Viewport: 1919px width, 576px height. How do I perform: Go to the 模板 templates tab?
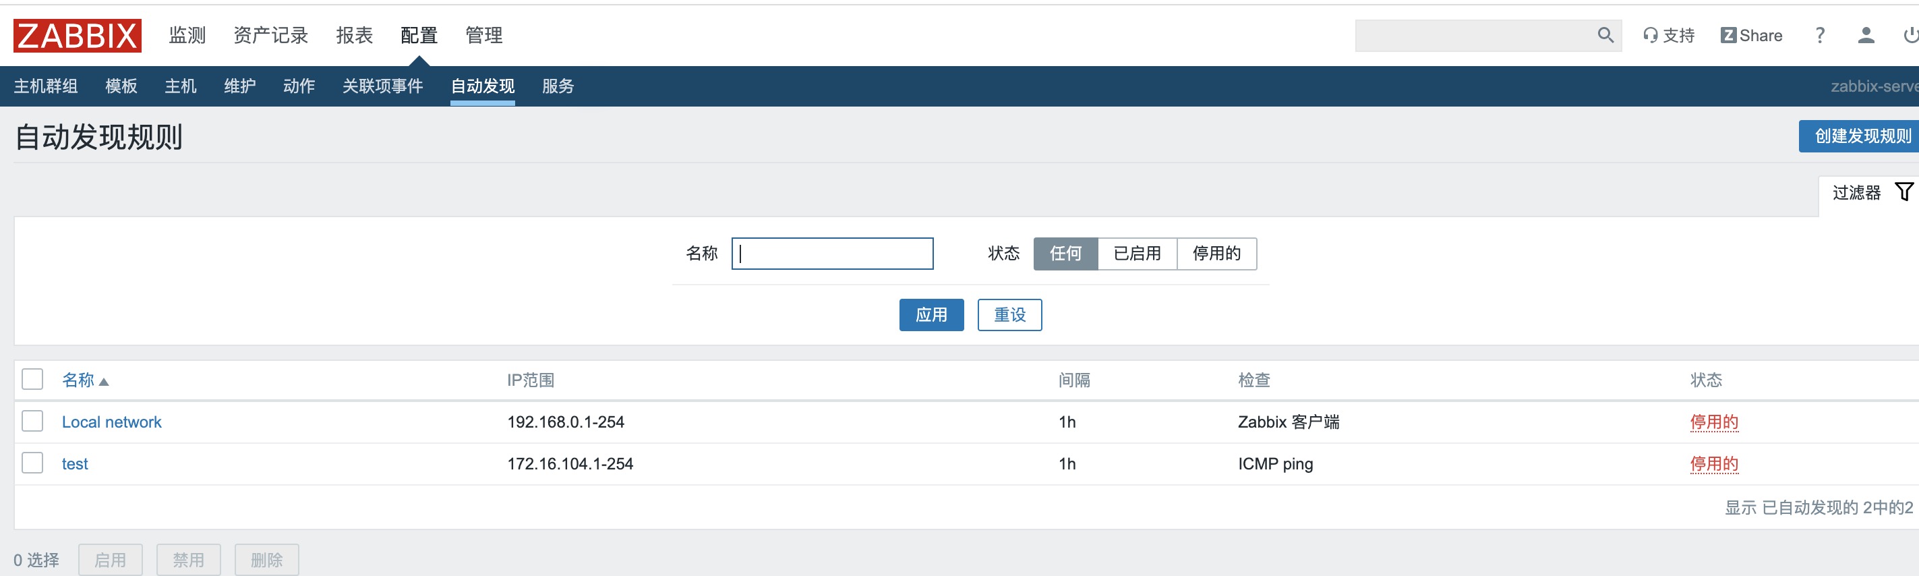click(x=121, y=86)
